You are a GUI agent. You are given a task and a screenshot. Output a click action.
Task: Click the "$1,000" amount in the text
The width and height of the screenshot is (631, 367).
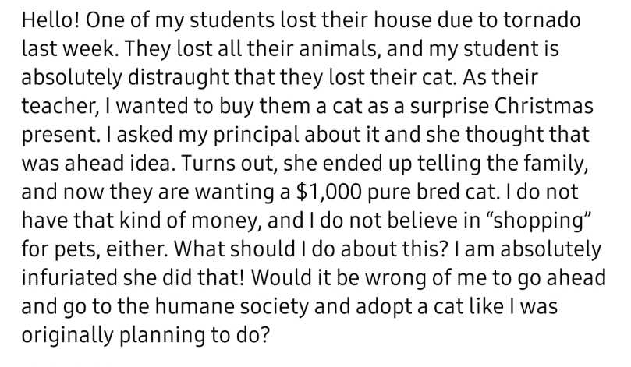pyautogui.click(x=328, y=192)
